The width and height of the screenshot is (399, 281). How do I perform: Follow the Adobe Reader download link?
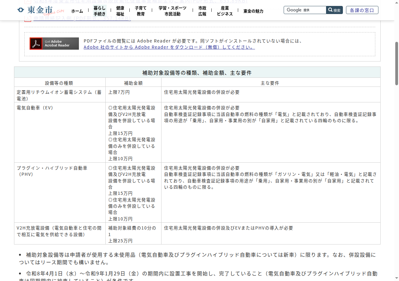[x=169, y=47]
